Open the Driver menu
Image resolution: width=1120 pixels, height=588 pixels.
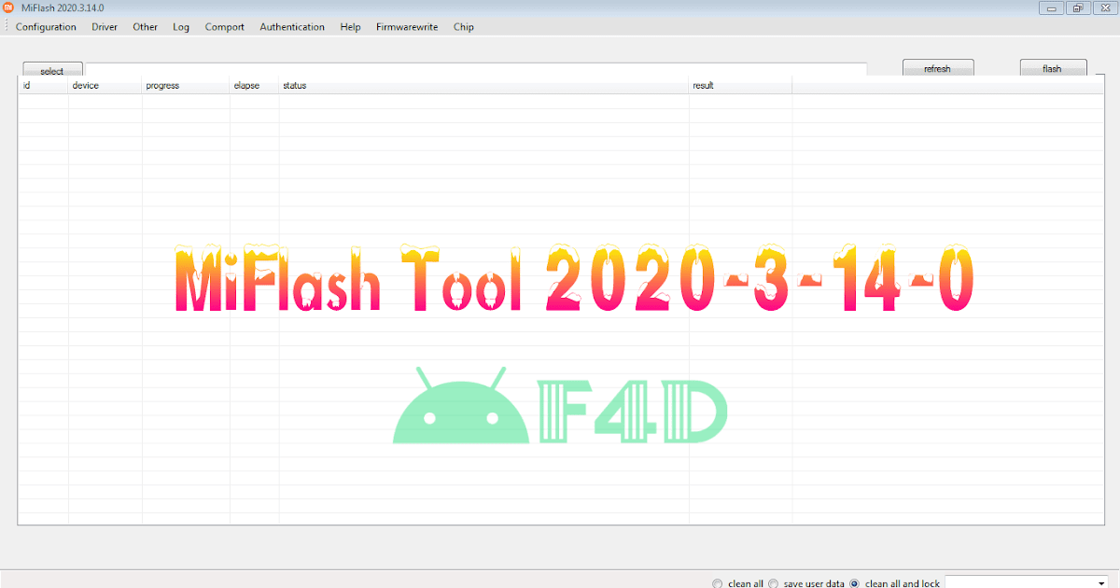click(104, 27)
